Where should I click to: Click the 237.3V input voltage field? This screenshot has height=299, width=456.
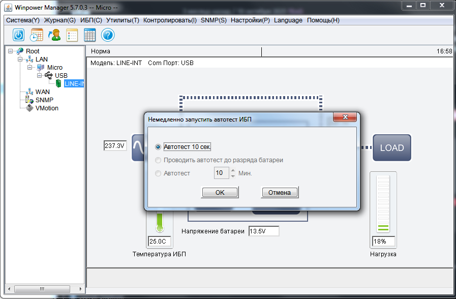coord(115,146)
